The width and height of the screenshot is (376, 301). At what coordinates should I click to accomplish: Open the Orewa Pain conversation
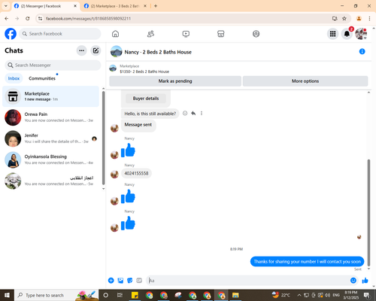pos(50,117)
